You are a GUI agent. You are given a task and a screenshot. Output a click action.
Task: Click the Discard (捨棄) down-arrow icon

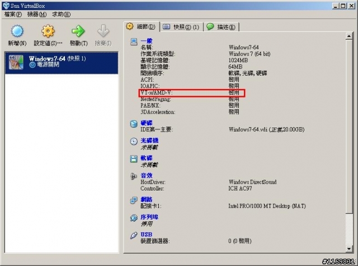(x=103, y=31)
